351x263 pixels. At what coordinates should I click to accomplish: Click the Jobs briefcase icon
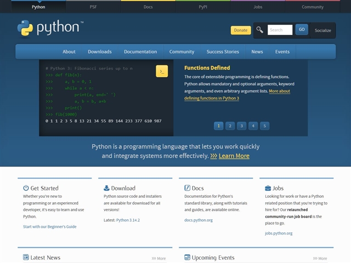tap(268, 188)
